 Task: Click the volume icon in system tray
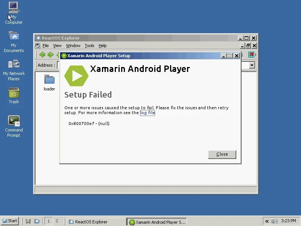click(275, 221)
